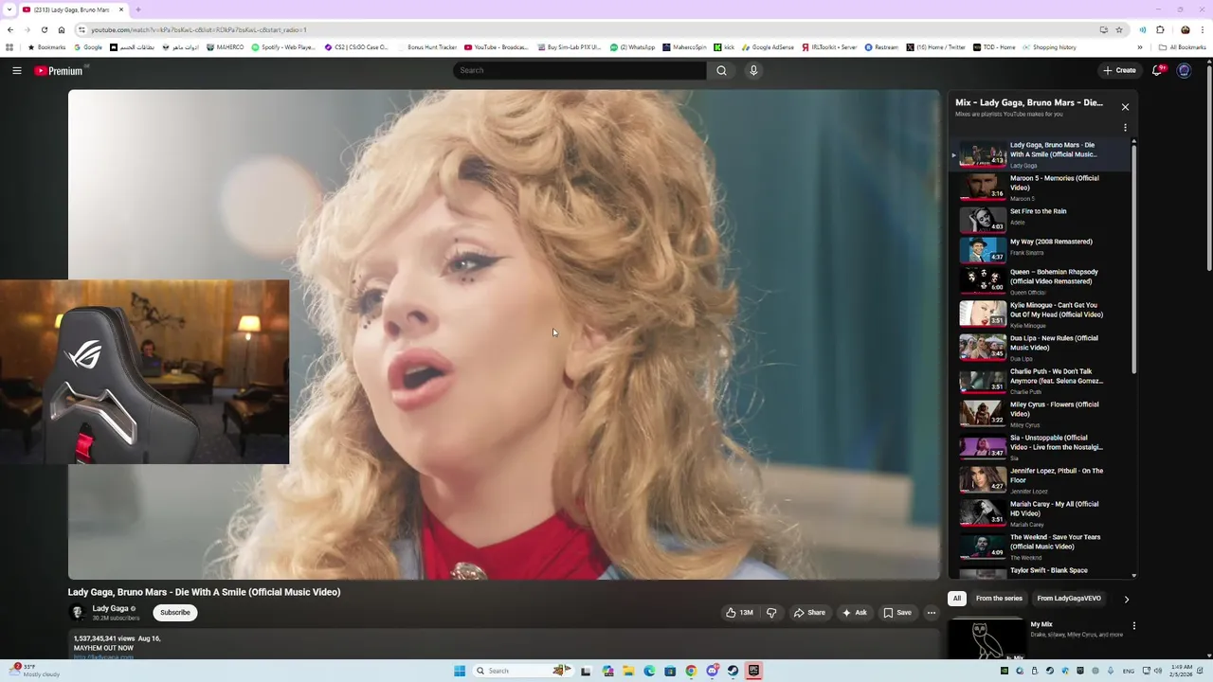Image resolution: width=1213 pixels, height=682 pixels.
Task: Show more filter chips with right arrow
Action: pyautogui.click(x=1126, y=599)
